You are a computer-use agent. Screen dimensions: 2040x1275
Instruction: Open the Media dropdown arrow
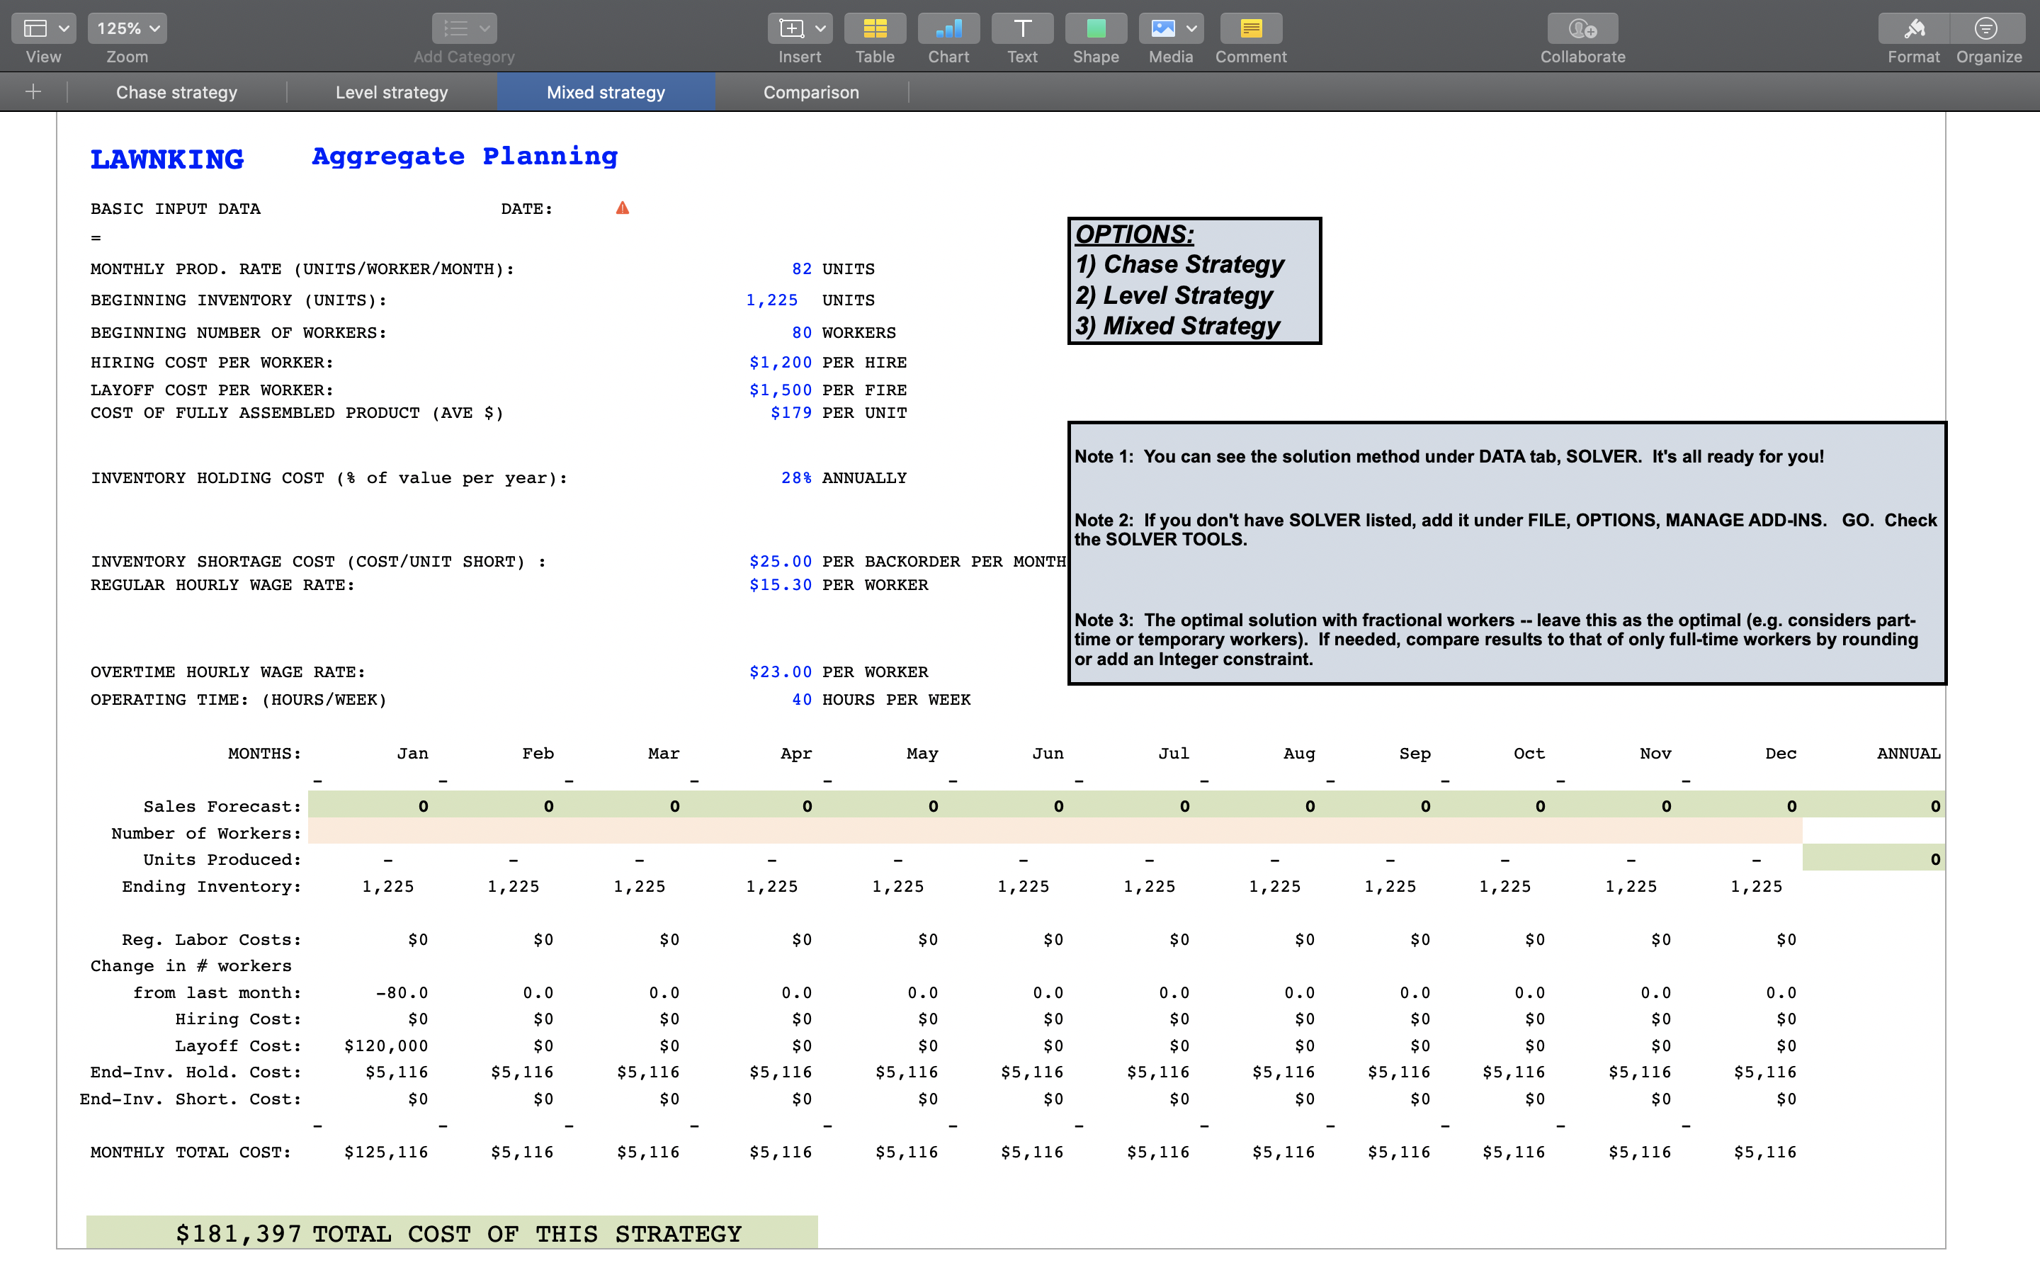(1191, 28)
